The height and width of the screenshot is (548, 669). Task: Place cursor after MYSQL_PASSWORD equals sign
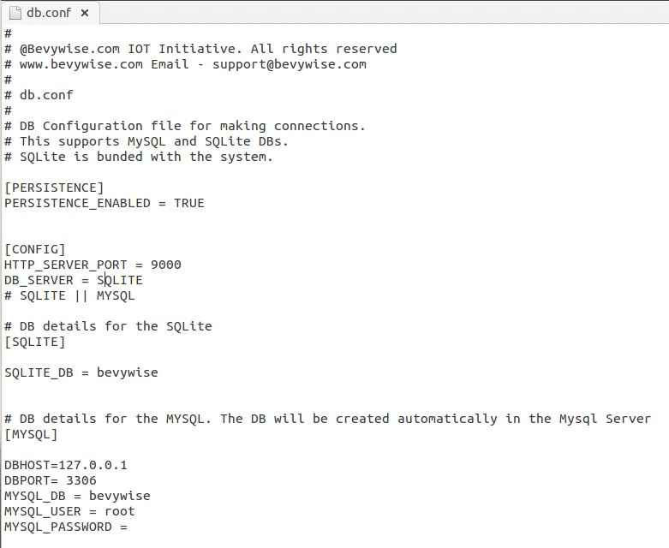tap(129, 527)
